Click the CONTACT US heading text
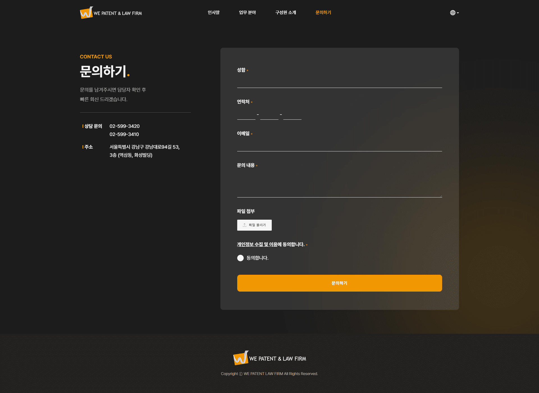Viewport: 539px width, 393px height. tap(96, 57)
